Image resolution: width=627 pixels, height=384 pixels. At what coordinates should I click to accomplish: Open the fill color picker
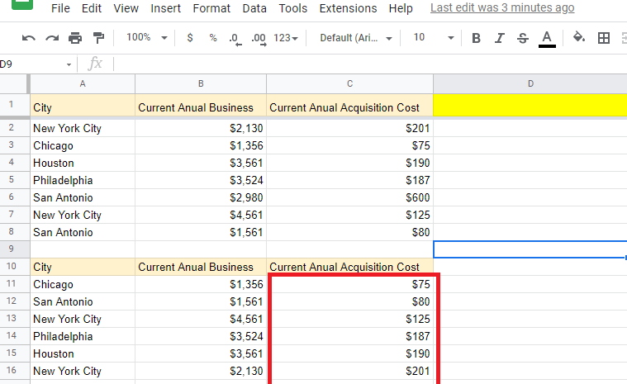[x=579, y=38]
